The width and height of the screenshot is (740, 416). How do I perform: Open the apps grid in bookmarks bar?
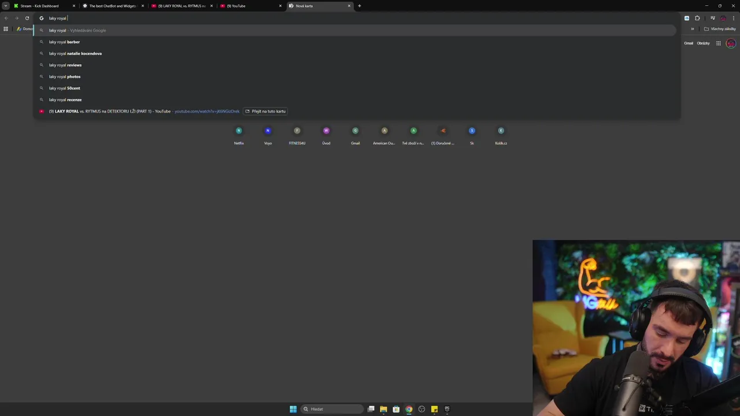tap(6, 29)
